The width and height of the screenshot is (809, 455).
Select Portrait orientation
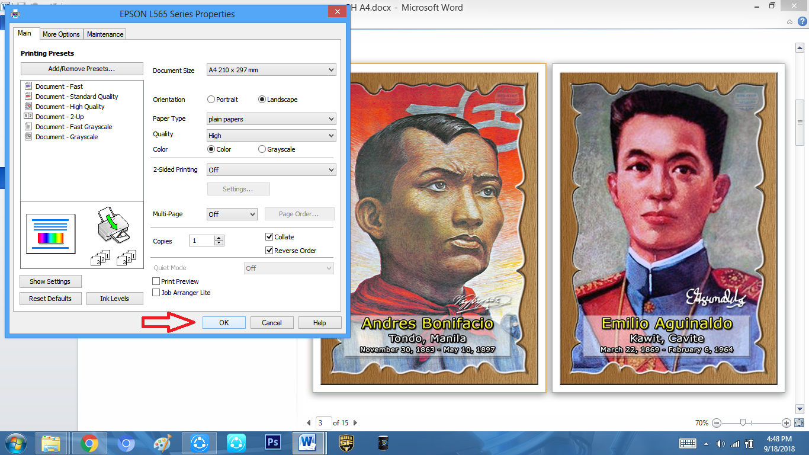211,100
